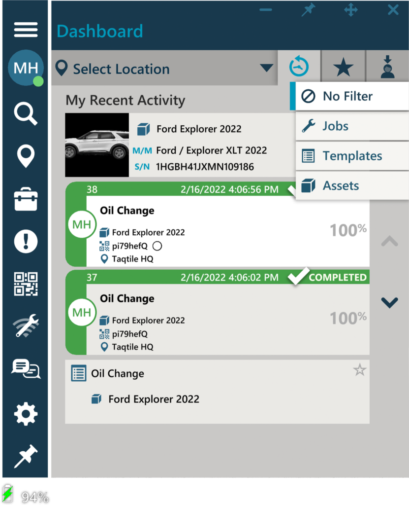Open the settings gear
Viewport: 409px width, 505px height.
coord(26,414)
